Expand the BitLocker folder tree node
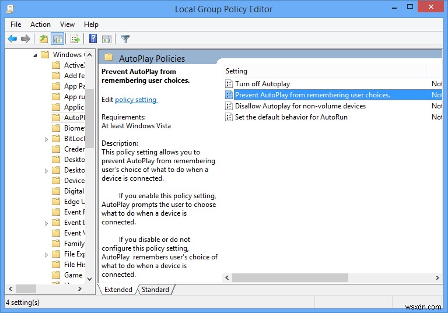 pyautogui.click(x=47, y=139)
